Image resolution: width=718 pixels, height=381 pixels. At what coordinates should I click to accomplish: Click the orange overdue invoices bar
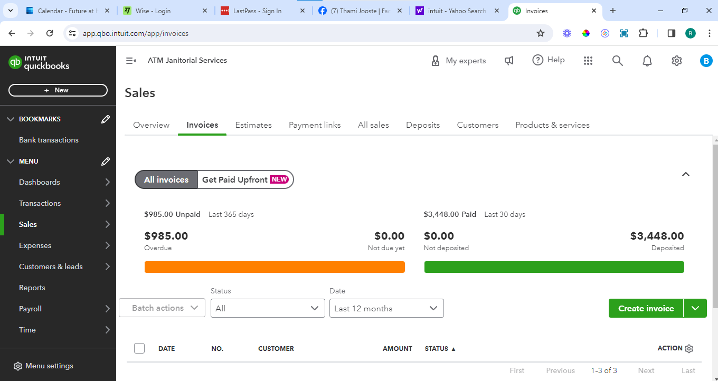(275, 267)
